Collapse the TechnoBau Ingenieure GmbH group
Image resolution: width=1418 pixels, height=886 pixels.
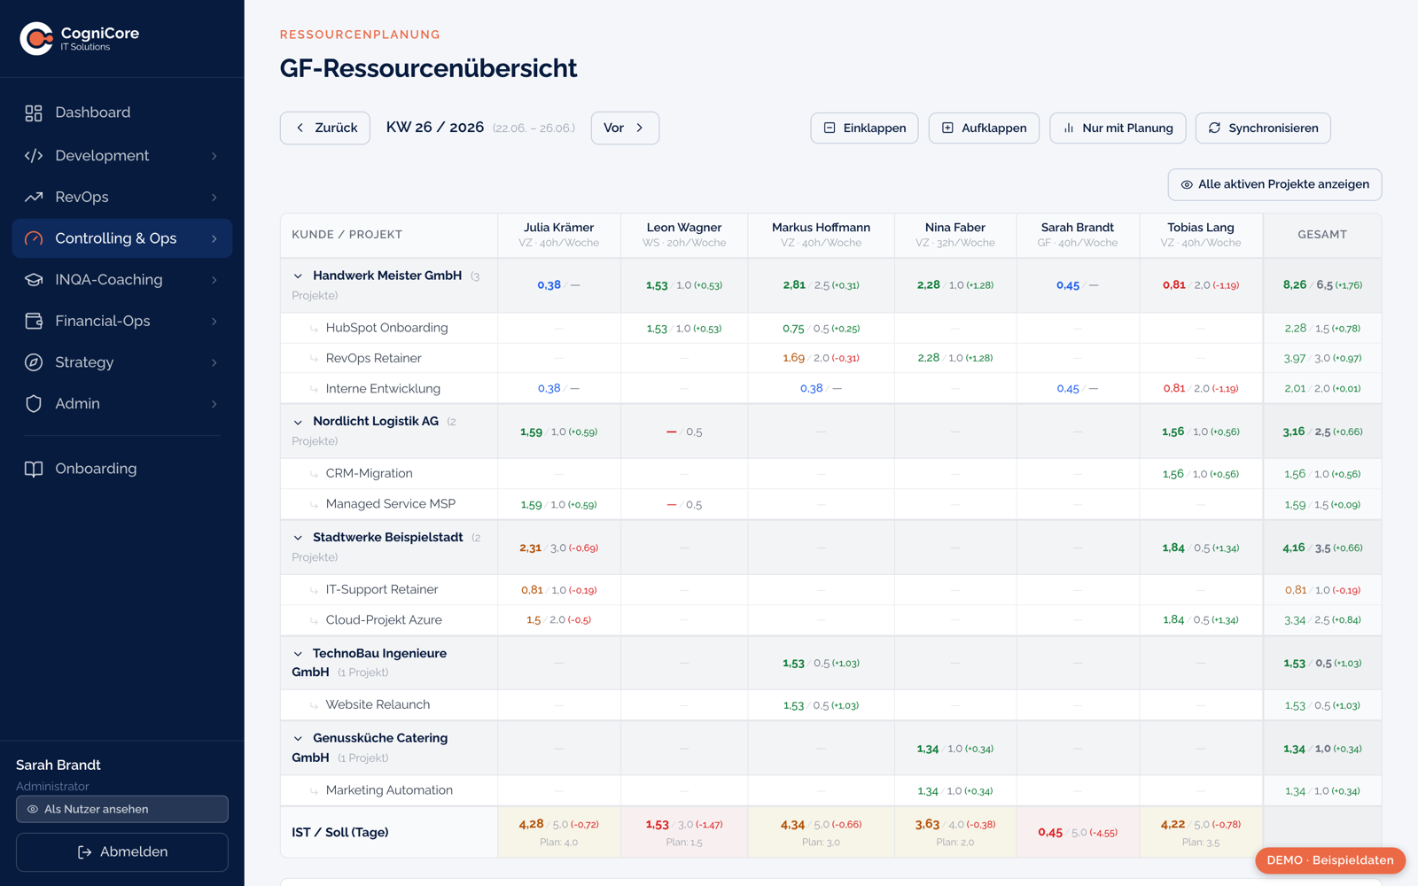(298, 654)
